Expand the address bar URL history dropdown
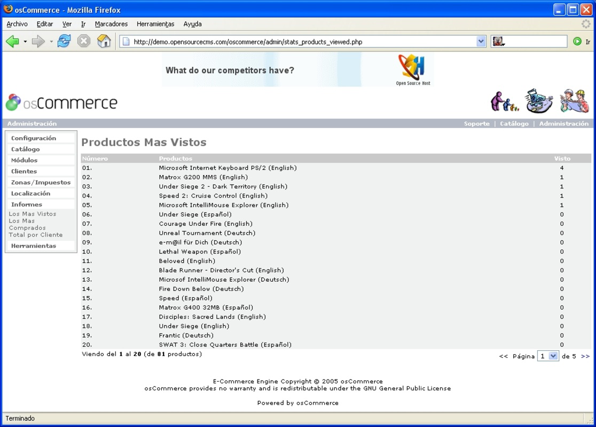Image resolution: width=596 pixels, height=427 pixels. pyautogui.click(x=481, y=42)
